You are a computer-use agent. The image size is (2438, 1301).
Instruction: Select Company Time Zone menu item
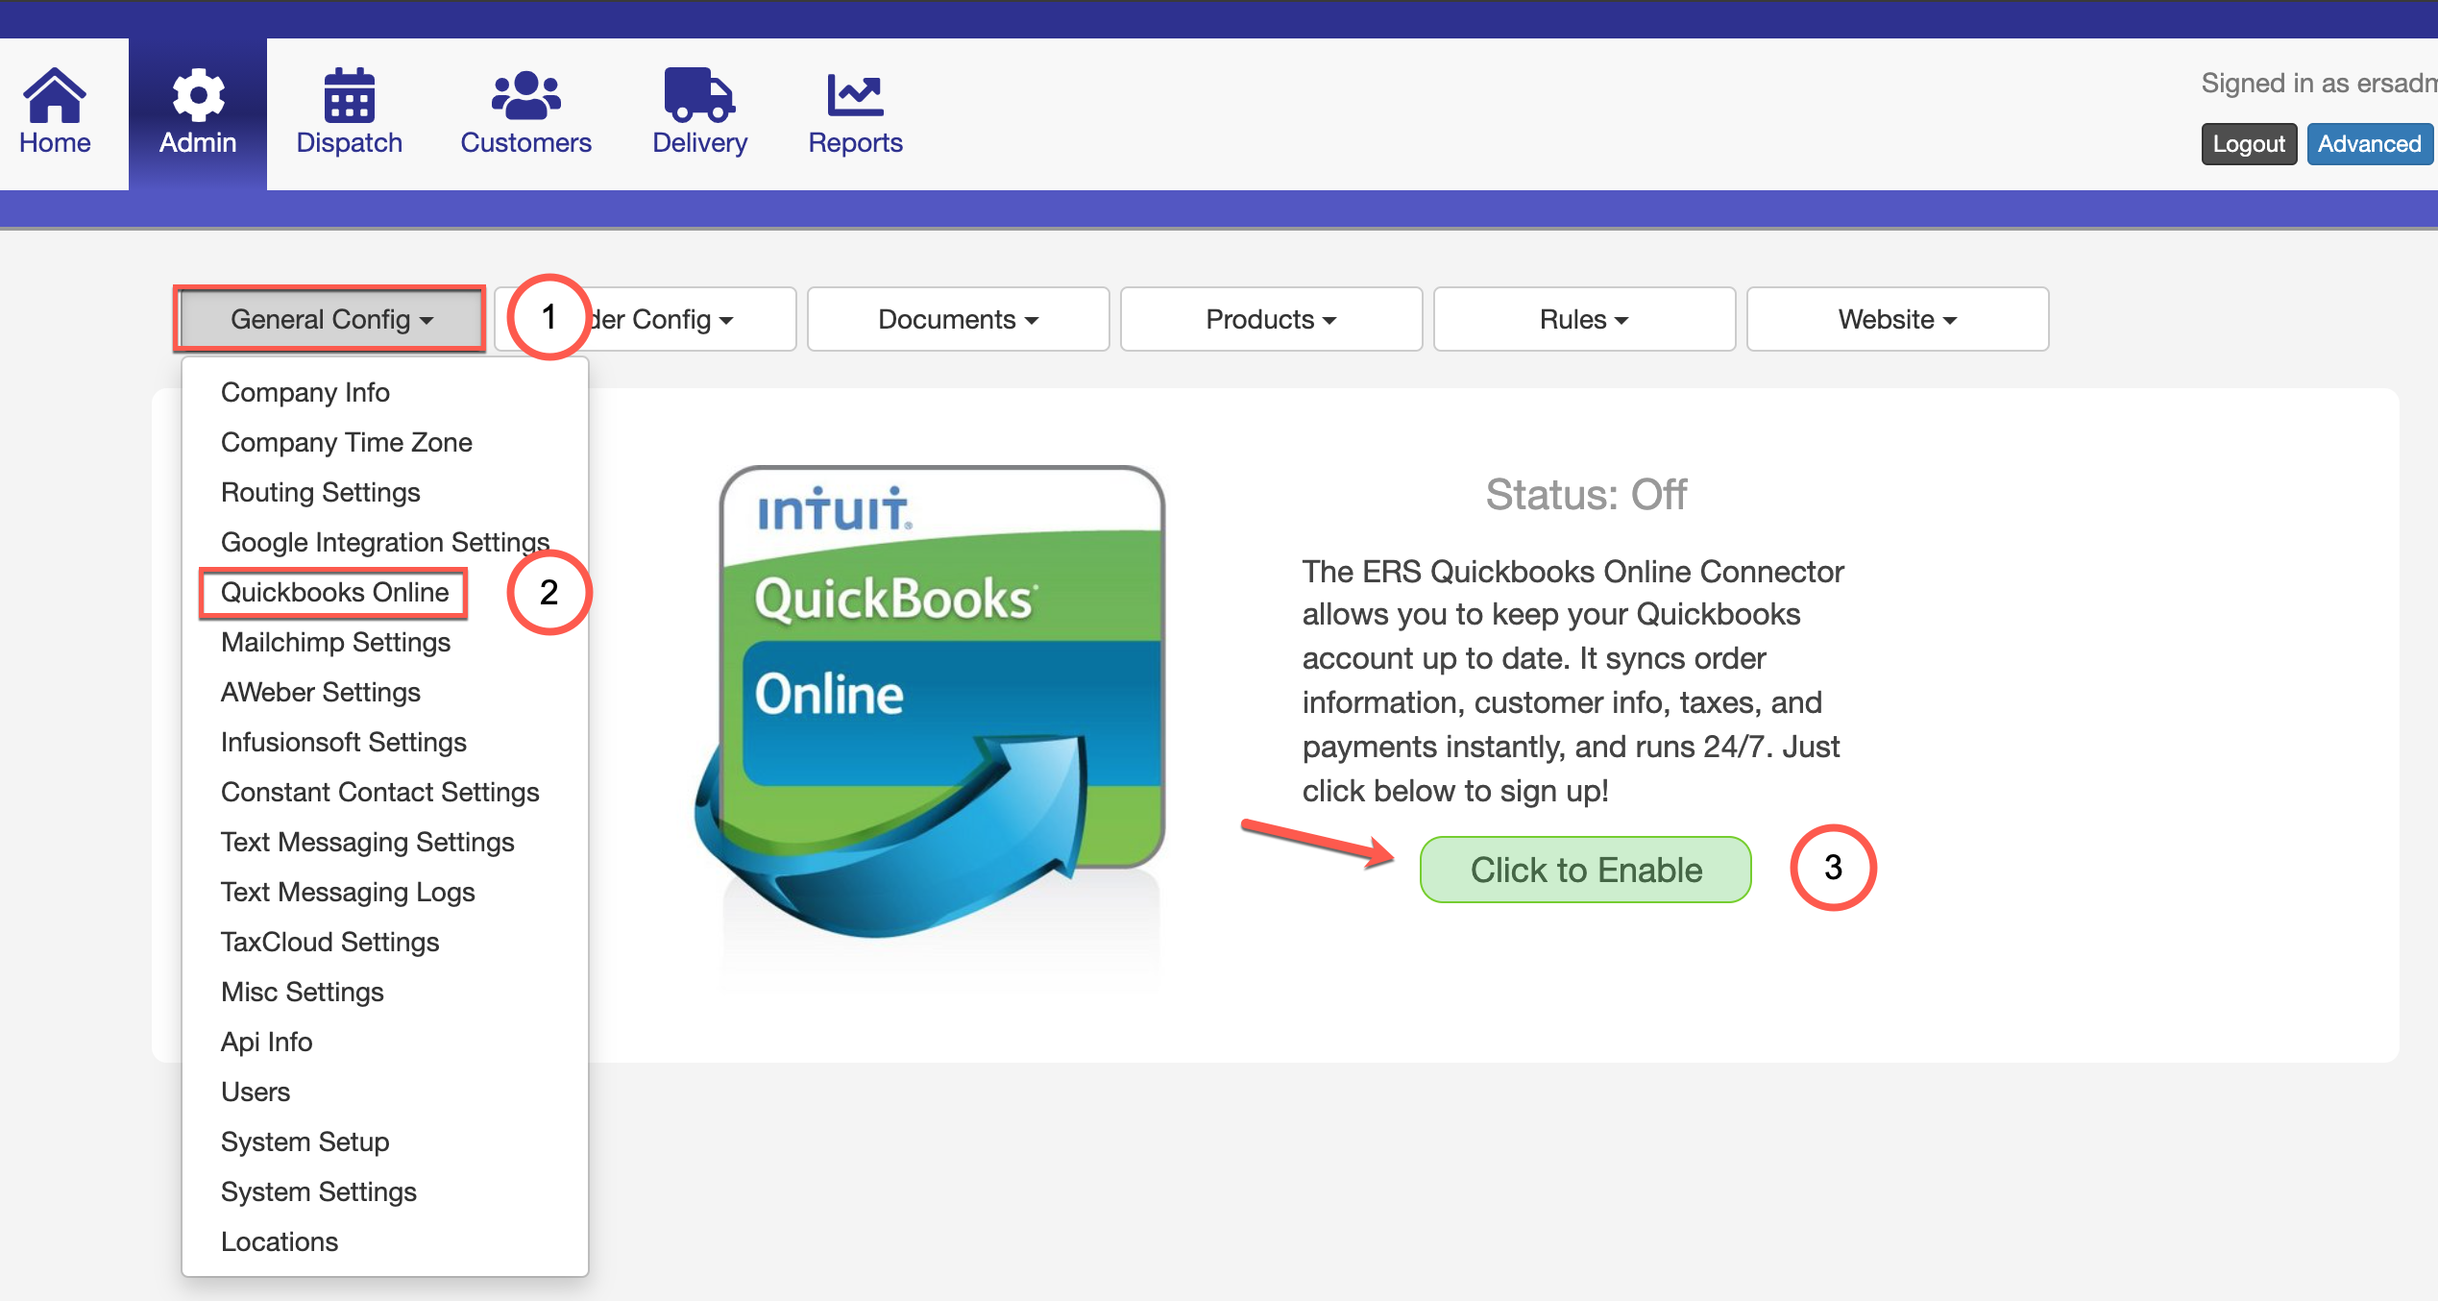point(346,442)
